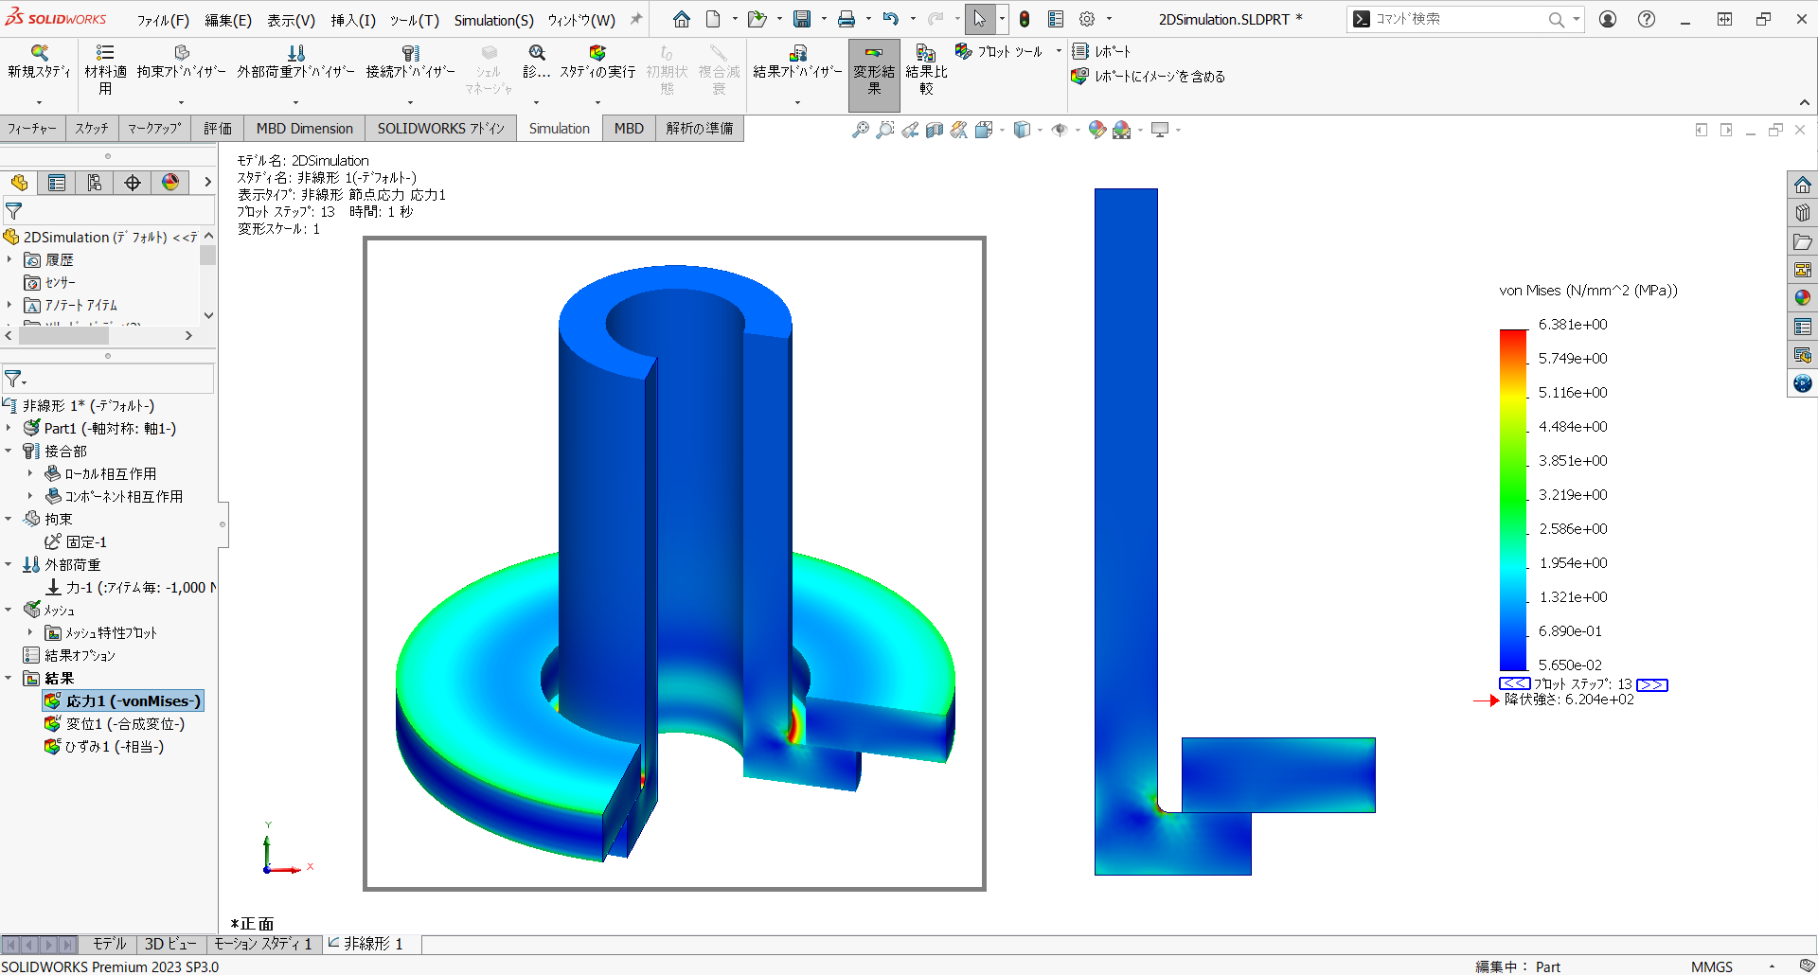This screenshot has width=1818, height=975.
Task: Collapse the 拘束 tree node
Action: coord(9,519)
